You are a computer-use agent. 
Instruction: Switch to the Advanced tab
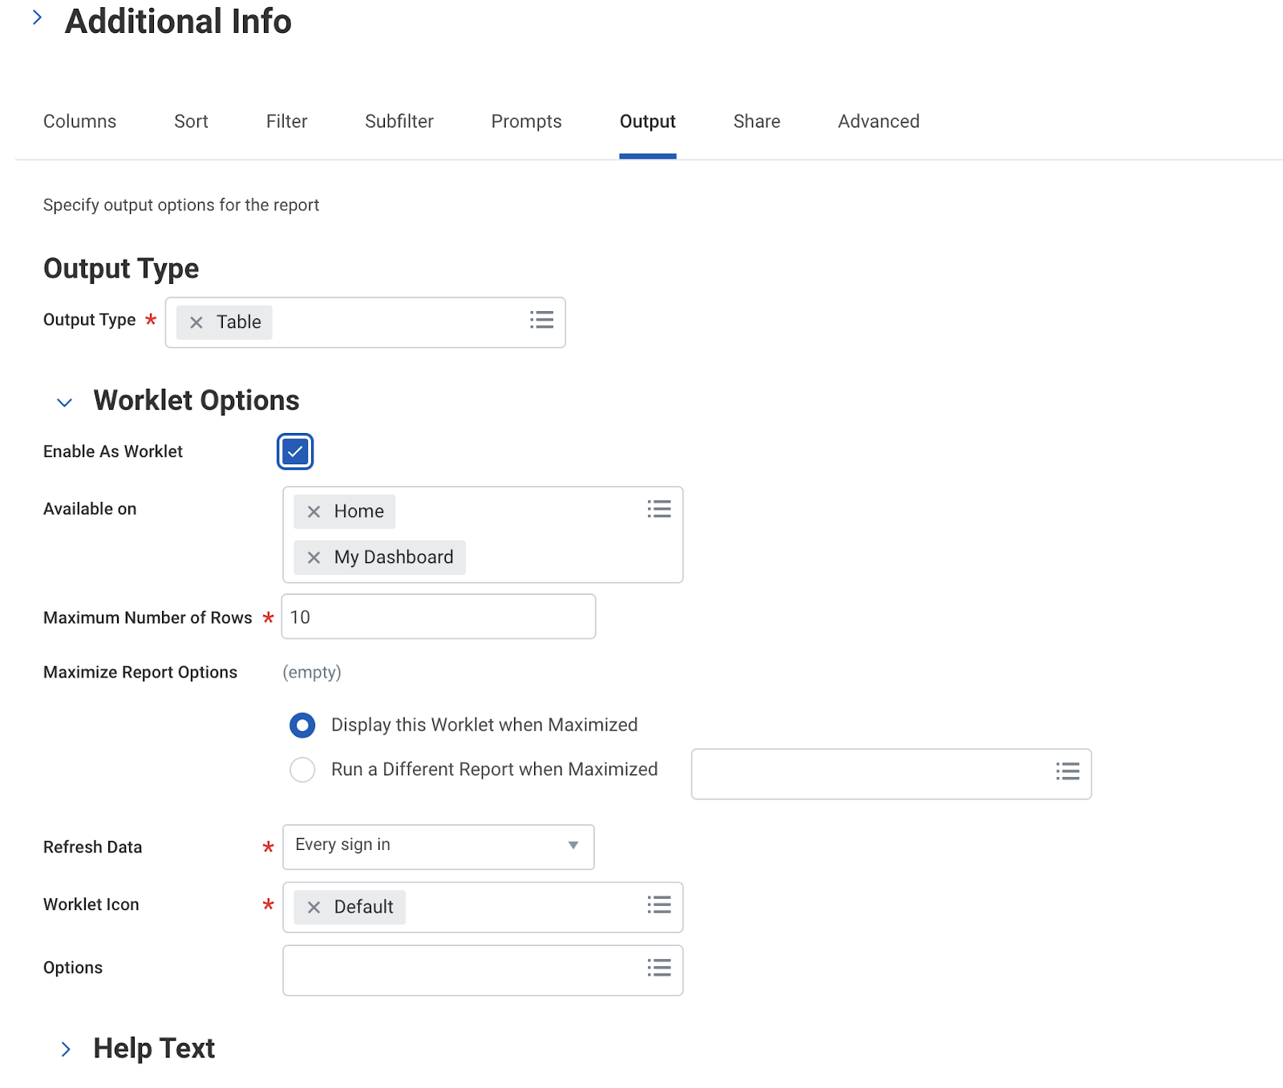point(878,121)
